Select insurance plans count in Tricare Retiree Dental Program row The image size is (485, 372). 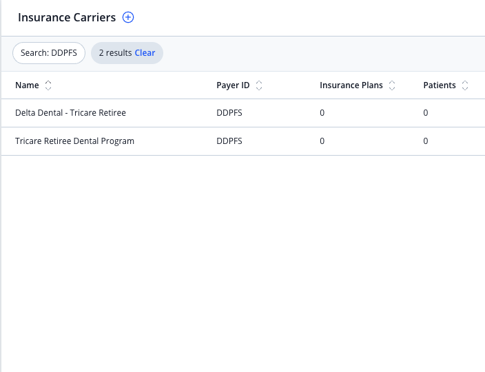322,141
